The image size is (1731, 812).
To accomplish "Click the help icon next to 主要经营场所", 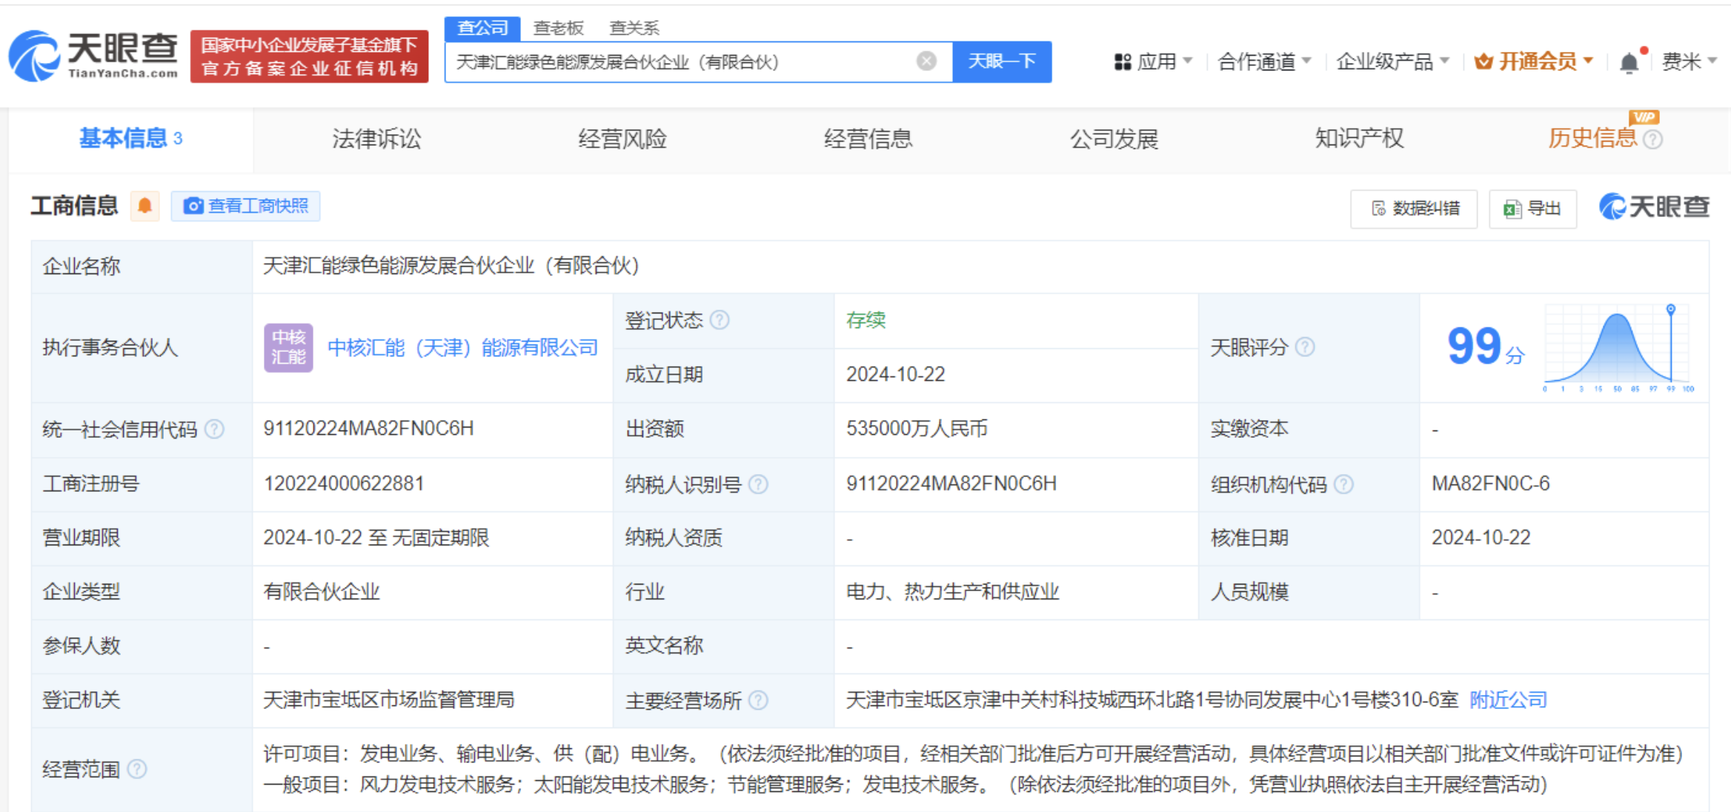I will click(758, 700).
